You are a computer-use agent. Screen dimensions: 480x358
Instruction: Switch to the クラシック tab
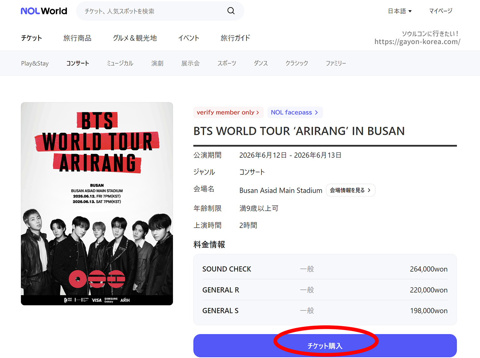[297, 63]
